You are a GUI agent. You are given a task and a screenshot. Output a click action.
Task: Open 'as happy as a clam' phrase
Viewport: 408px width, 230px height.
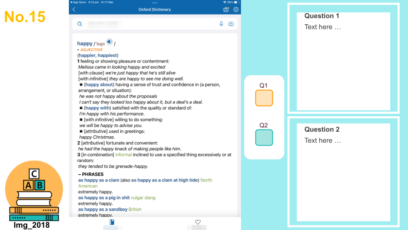[x=99, y=180]
